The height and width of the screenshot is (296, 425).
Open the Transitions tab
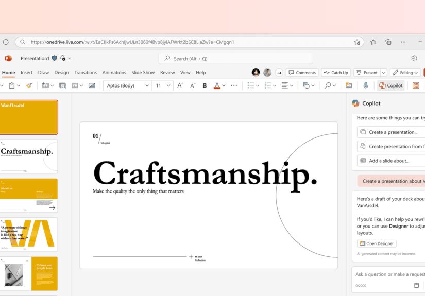click(x=86, y=72)
